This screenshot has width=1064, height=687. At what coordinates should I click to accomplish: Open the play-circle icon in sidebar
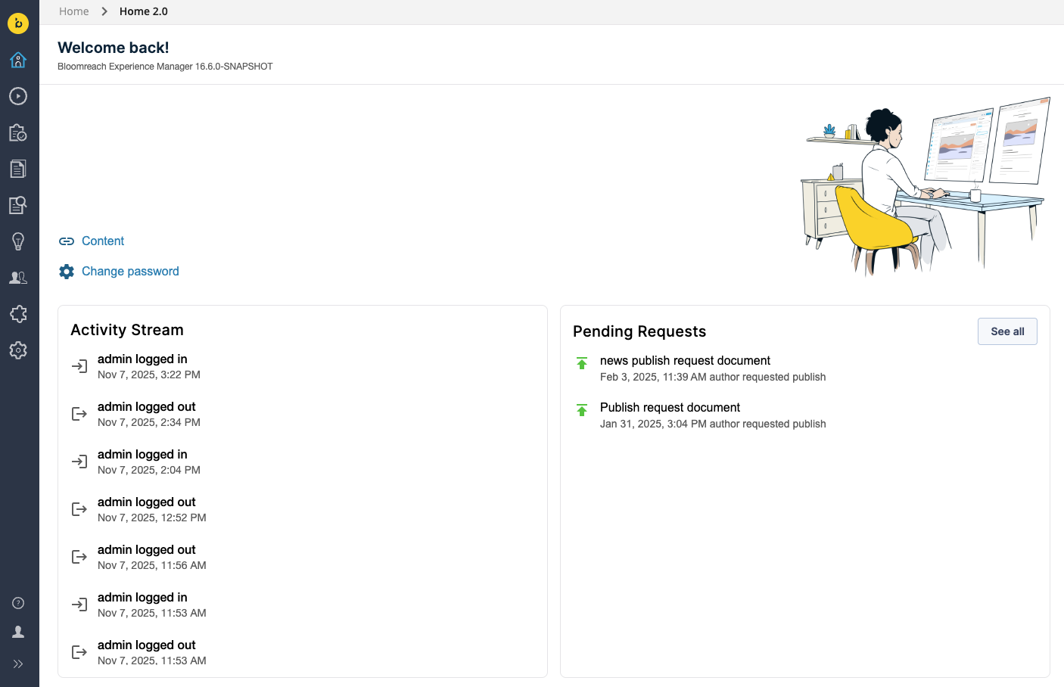tap(18, 96)
